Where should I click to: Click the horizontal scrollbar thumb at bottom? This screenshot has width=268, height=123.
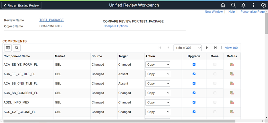tap(119, 121)
